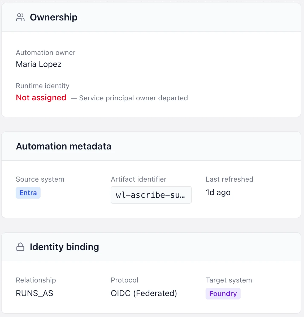Click the people icon beside Ownership

pyautogui.click(x=20, y=17)
